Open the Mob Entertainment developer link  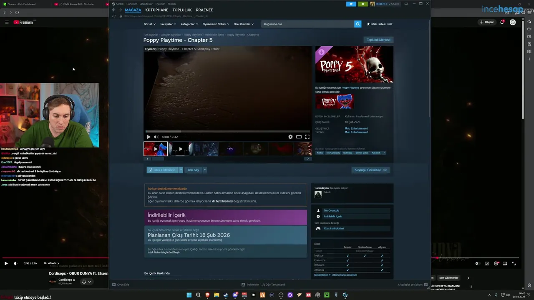pos(356,128)
